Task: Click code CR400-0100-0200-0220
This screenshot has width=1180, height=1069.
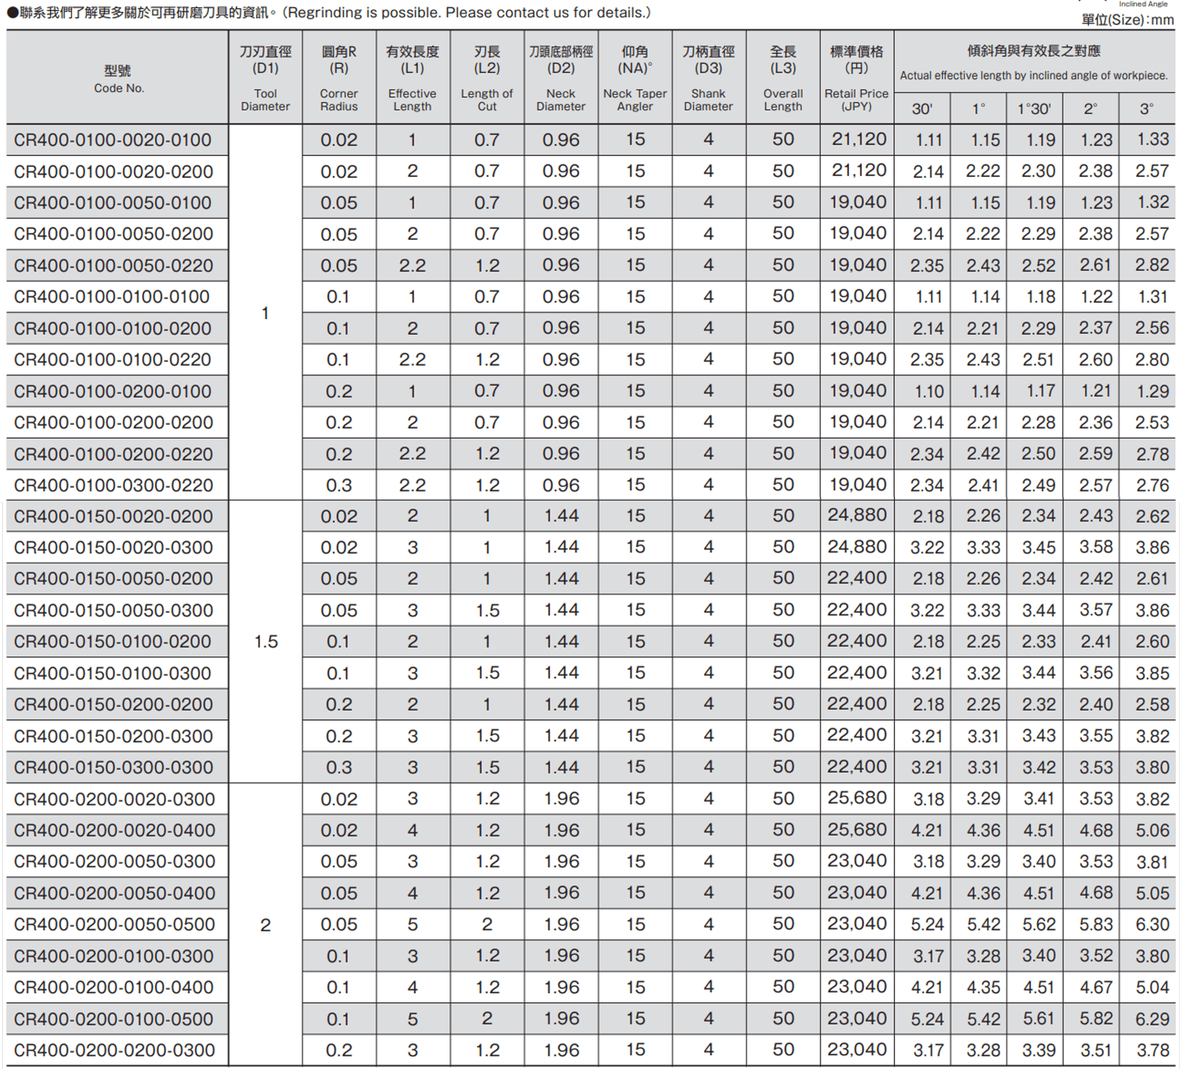Action: [x=113, y=453]
